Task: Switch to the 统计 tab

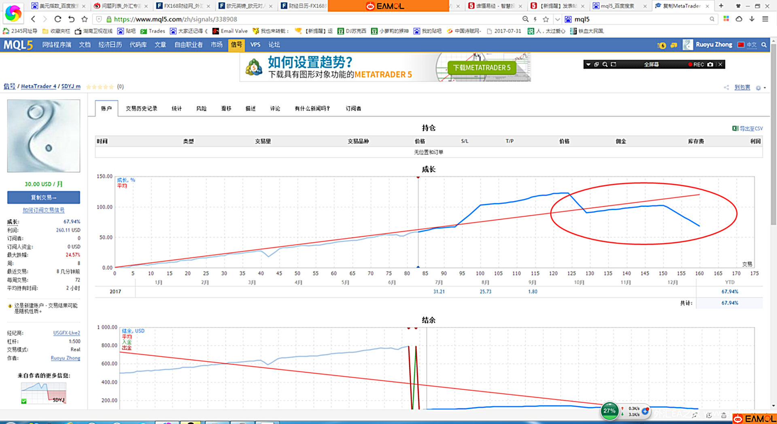Action: pyautogui.click(x=176, y=108)
